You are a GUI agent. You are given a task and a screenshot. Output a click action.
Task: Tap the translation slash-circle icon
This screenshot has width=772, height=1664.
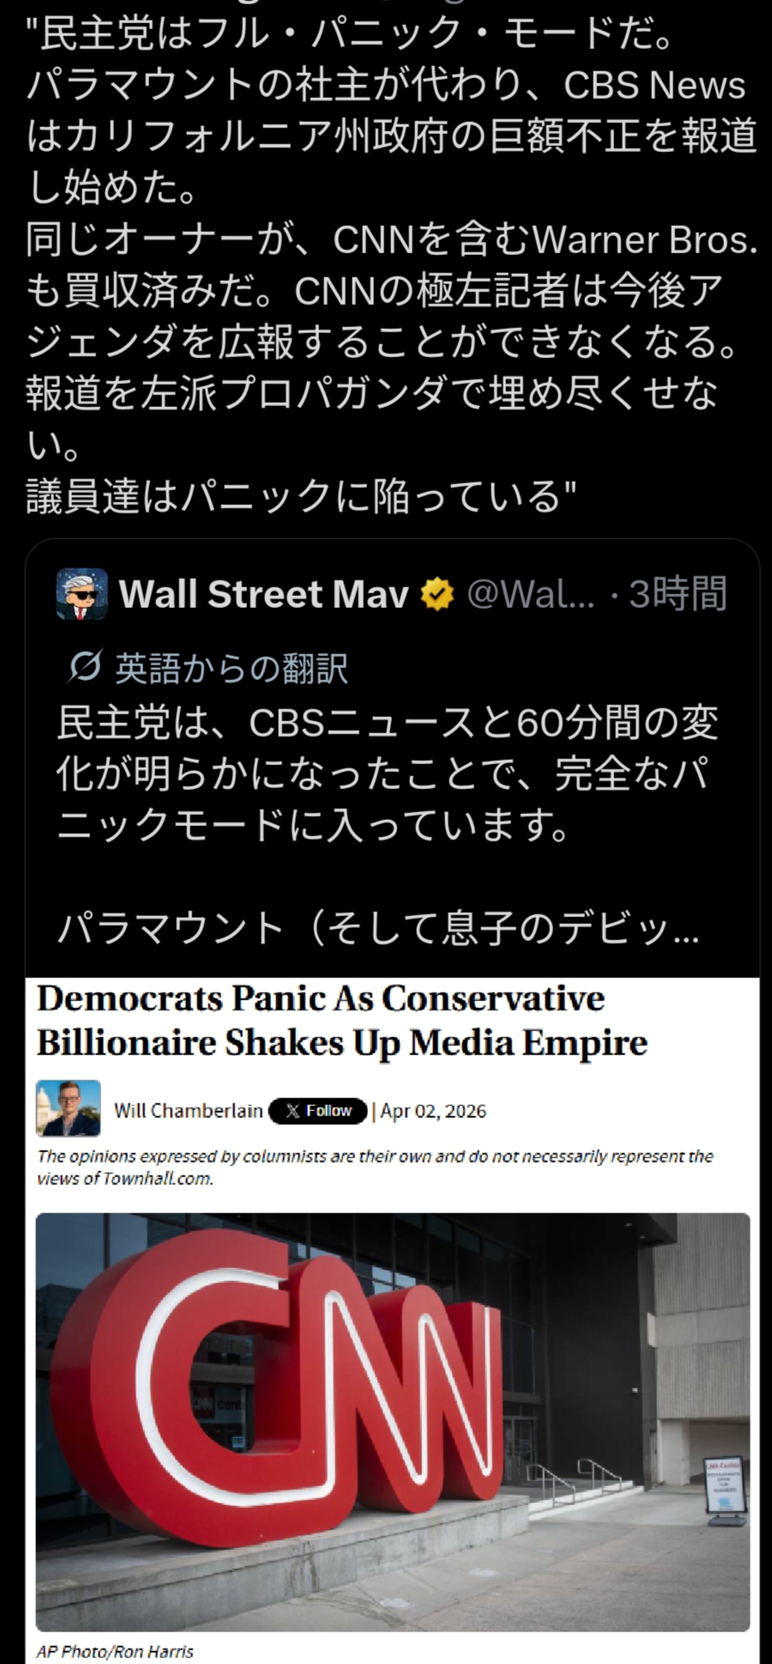[x=85, y=666]
